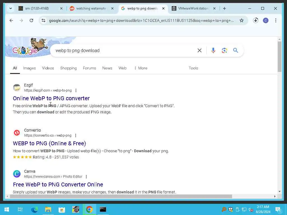Open the Chrome profile avatar
The image size is (287, 215).
[266, 20]
